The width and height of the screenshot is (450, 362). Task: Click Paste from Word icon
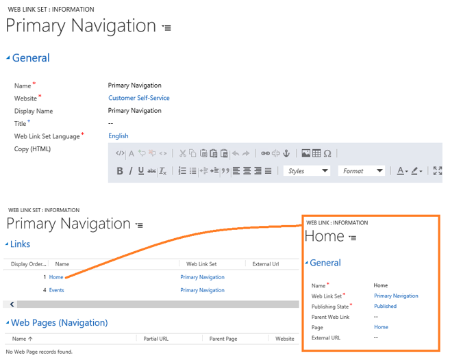(224, 153)
